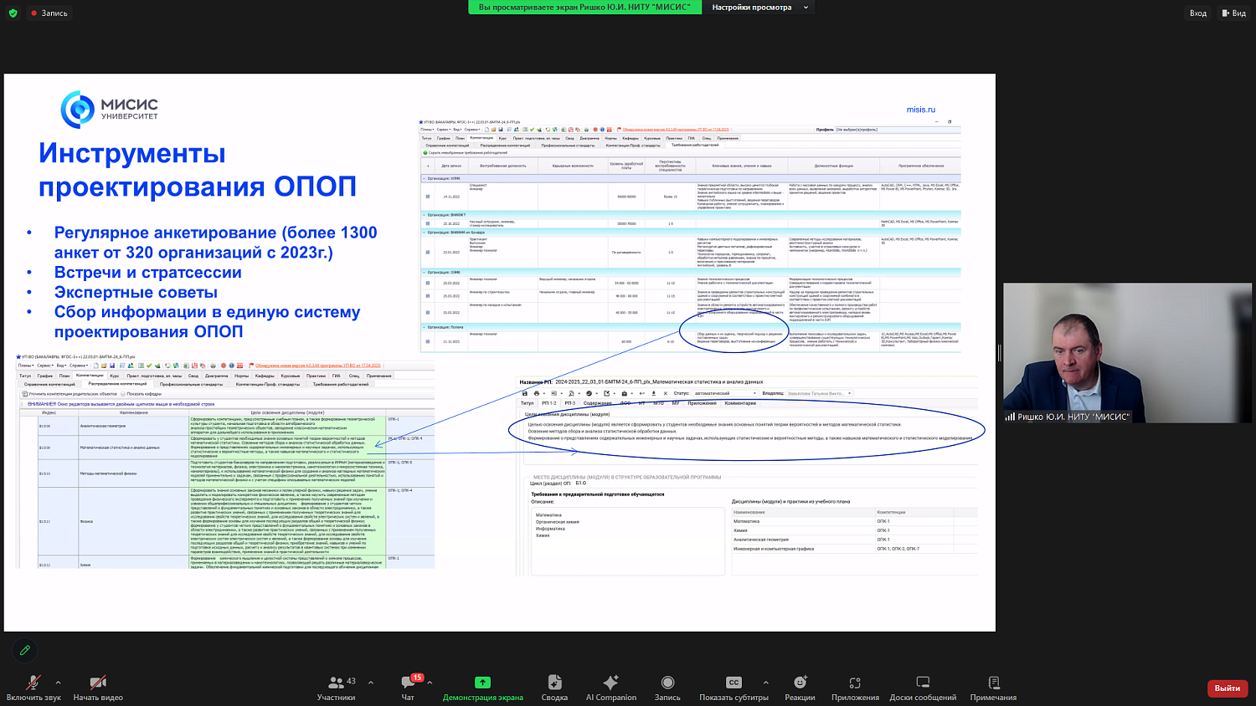Click the green pencil annotation icon
Image resolution: width=1256 pixels, height=706 pixels.
tap(25, 650)
